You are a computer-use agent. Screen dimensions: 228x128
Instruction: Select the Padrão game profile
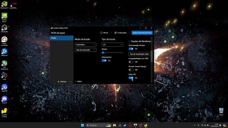point(62,38)
